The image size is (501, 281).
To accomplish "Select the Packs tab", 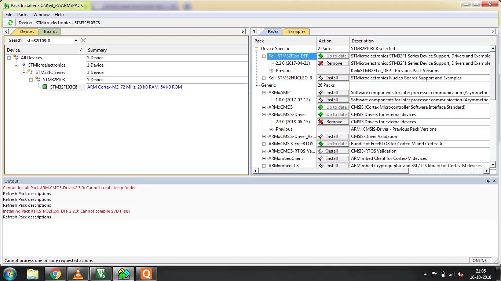I will [x=273, y=31].
